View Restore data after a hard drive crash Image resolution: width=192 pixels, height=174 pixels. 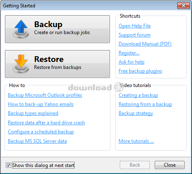point(46,123)
